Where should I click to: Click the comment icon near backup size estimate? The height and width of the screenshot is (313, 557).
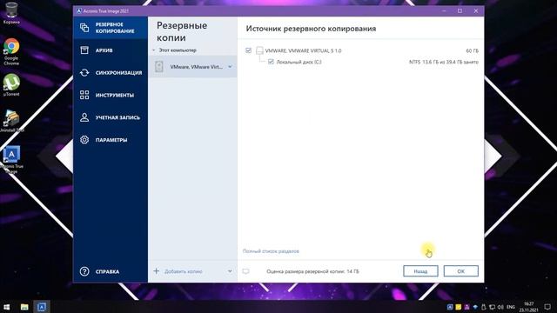[x=245, y=271]
